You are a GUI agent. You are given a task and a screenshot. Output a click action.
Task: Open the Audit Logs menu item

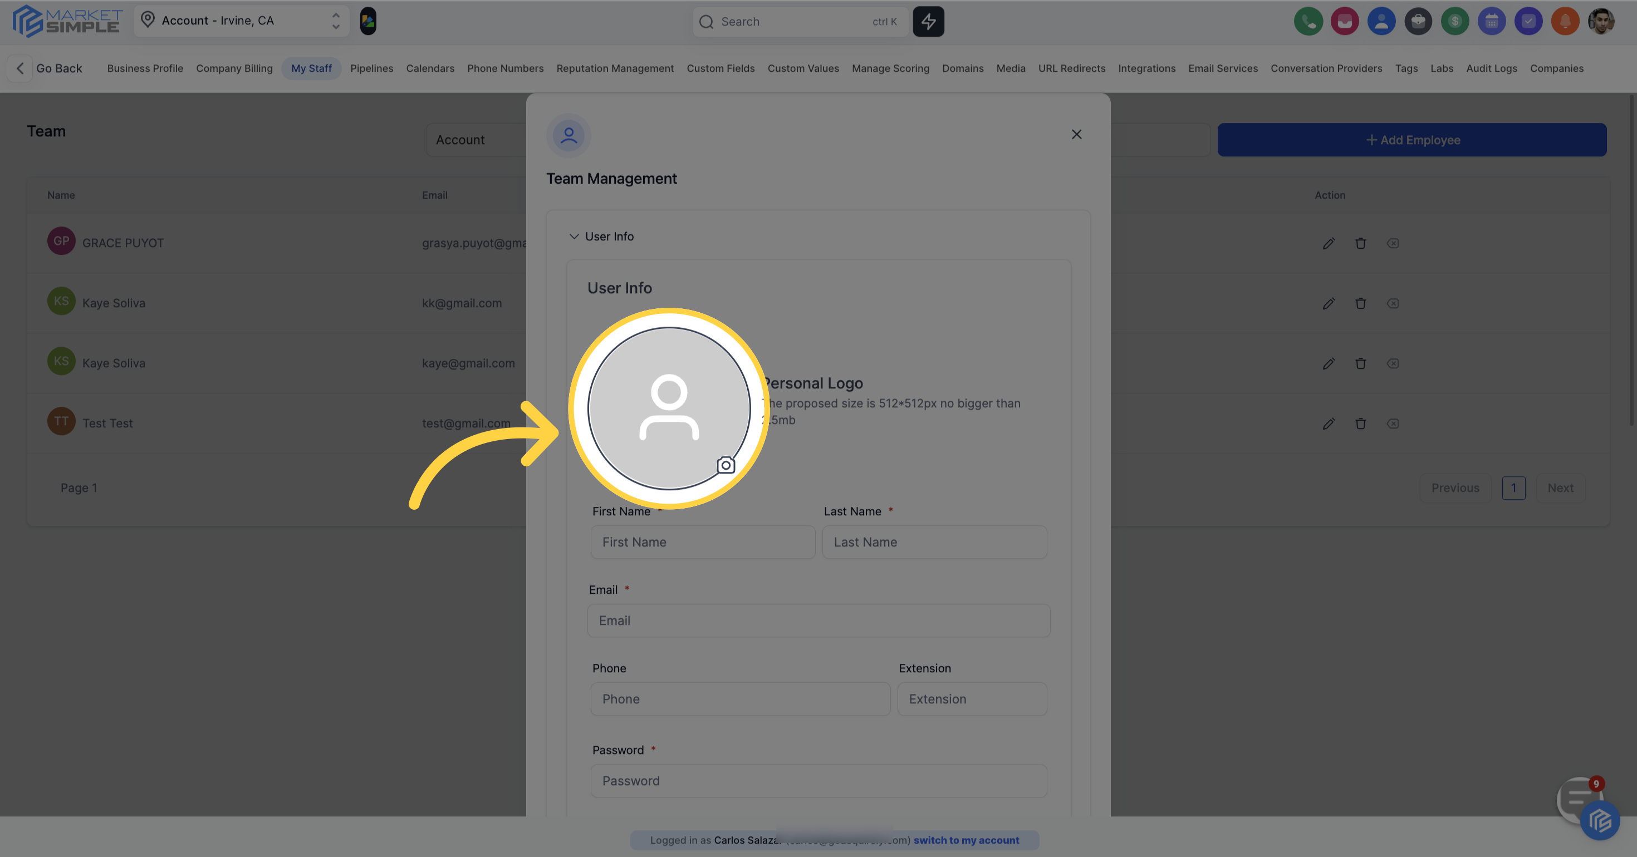pyautogui.click(x=1492, y=68)
